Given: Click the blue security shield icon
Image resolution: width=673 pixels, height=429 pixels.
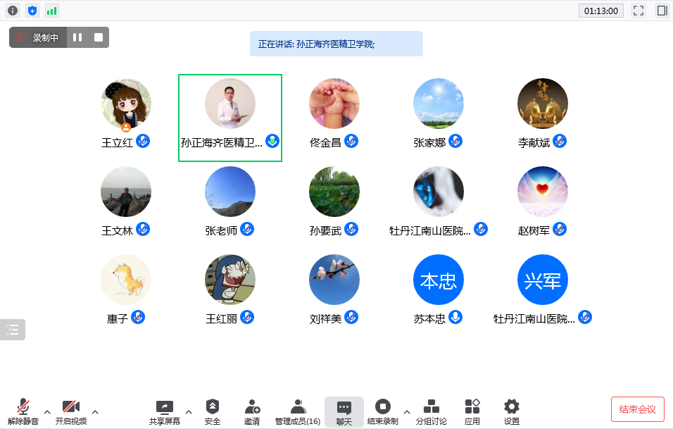Looking at the screenshot, I should [32, 11].
